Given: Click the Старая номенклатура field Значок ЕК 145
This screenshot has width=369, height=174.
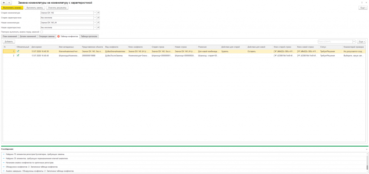Looking at the screenshot, I should 67,13.
